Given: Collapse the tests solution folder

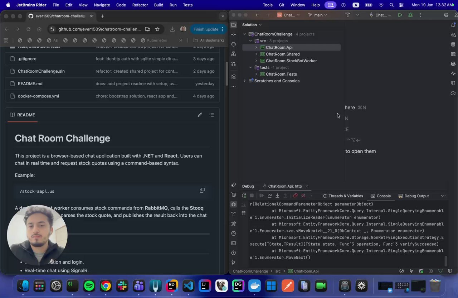Looking at the screenshot, I should [250, 67].
